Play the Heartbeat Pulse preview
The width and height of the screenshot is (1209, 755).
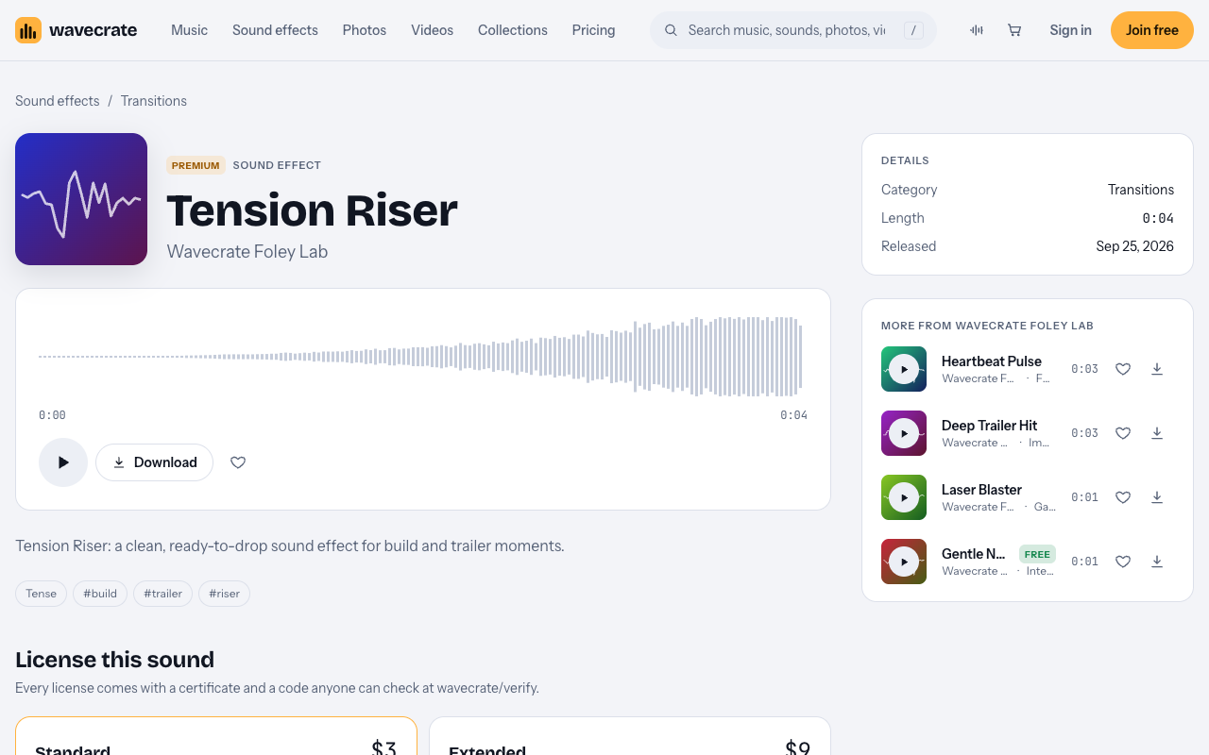click(904, 369)
